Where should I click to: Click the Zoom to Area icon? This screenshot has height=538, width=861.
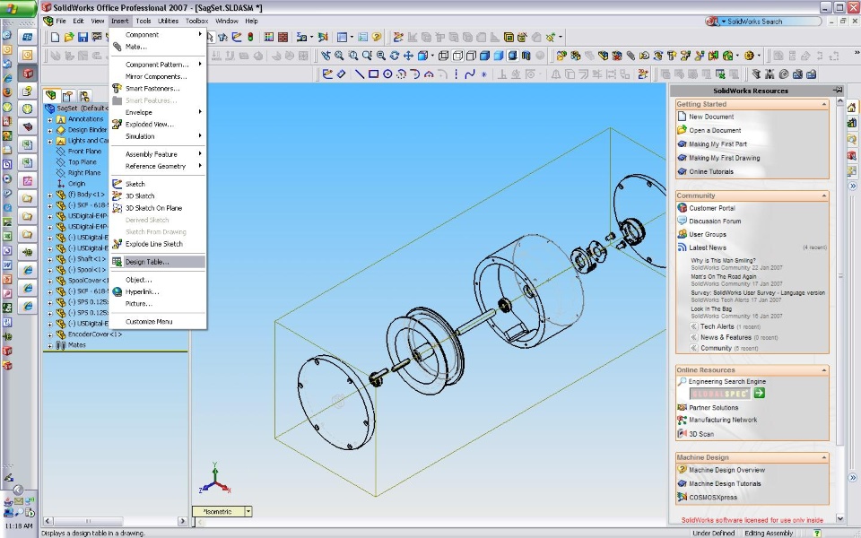353,56
